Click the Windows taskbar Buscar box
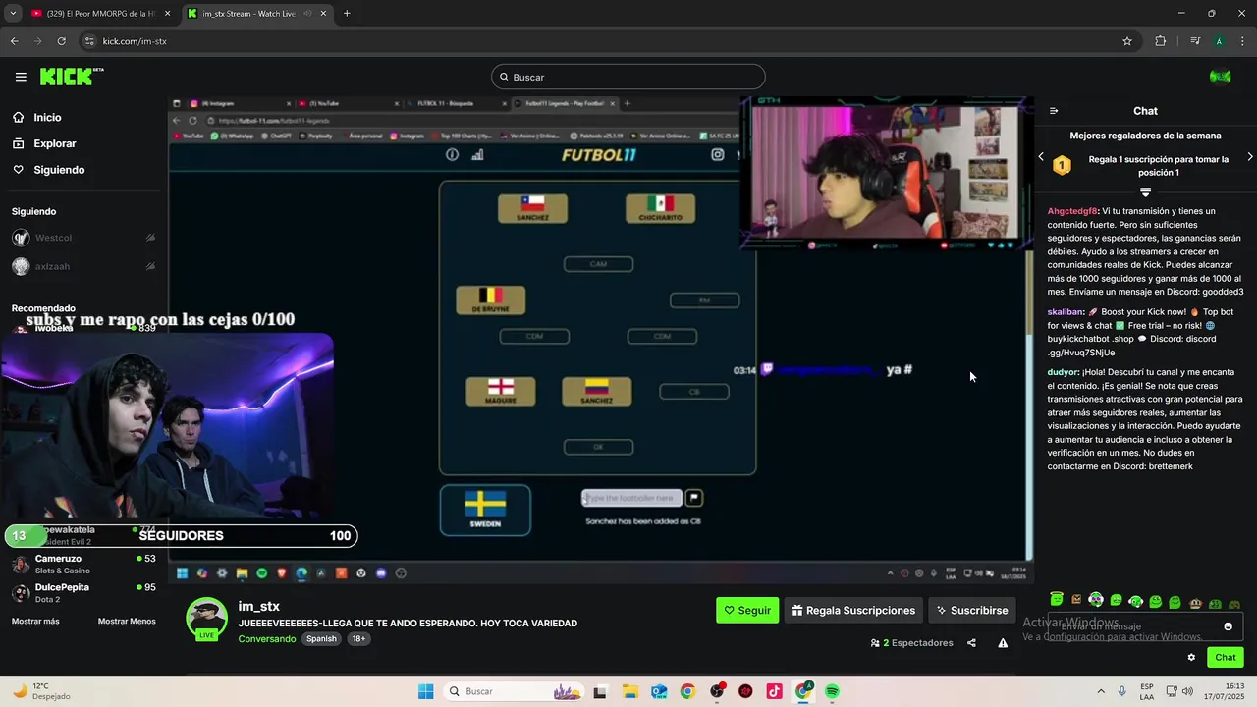The width and height of the screenshot is (1257, 707). tap(514, 691)
